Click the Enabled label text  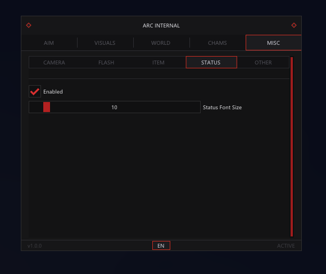click(53, 91)
